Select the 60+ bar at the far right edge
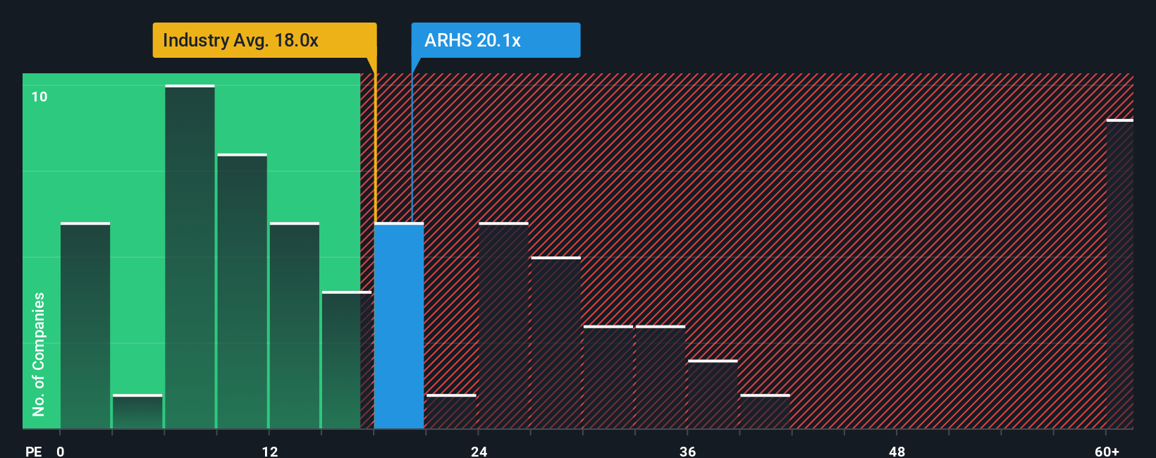 tap(1119, 274)
